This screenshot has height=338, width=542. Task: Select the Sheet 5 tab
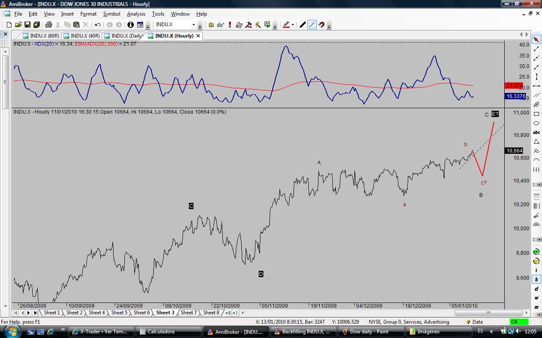[x=119, y=313]
